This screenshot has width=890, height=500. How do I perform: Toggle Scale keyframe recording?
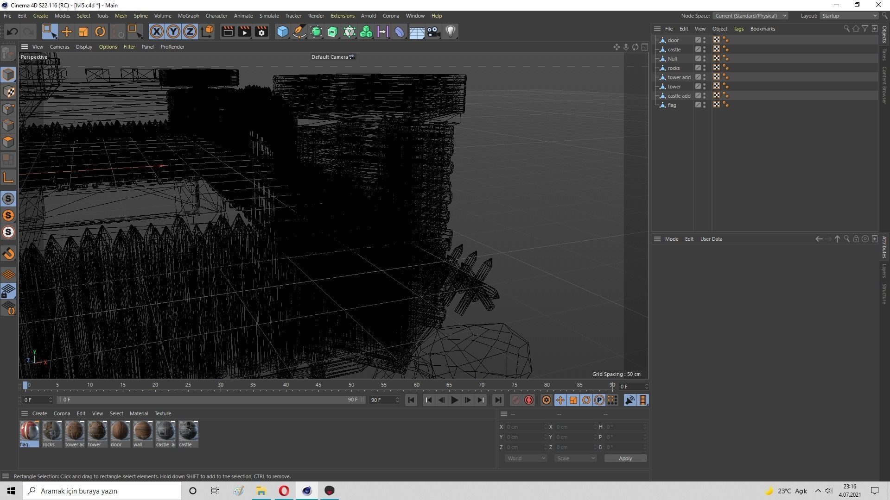point(573,400)
